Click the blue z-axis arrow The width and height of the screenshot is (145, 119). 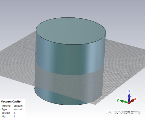coord(129,98)
